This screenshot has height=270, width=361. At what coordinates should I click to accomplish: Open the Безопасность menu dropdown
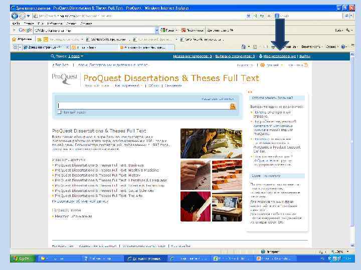pyautogui.click(x=312, y=47)
